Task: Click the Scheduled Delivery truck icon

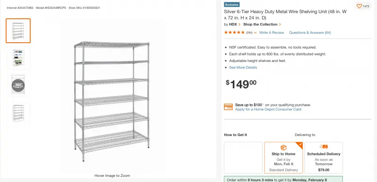Action: [324, 147]
